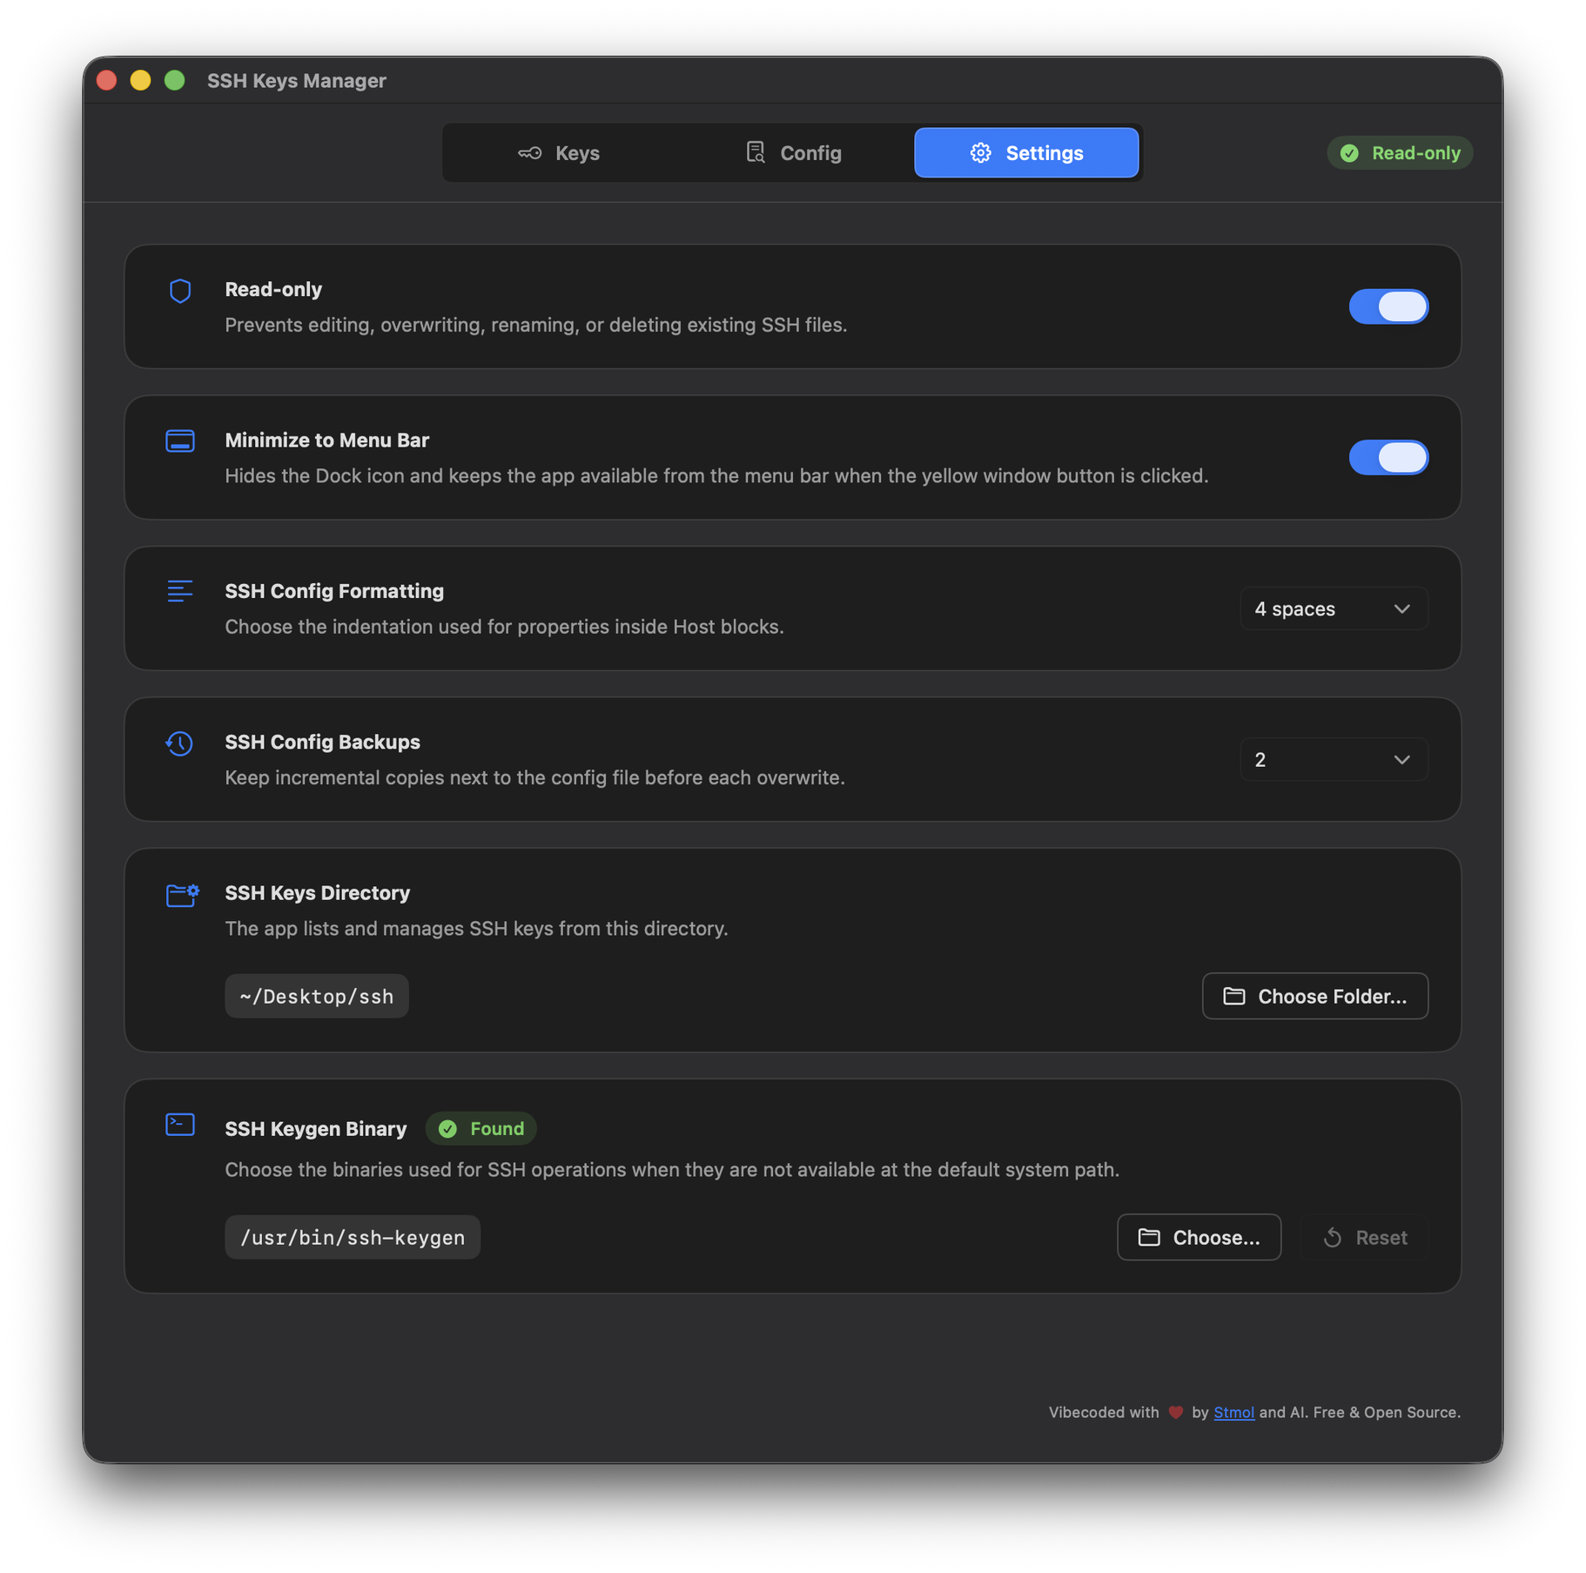Disable the Minimize to Menu Bar switch

(x=1388, y=457)
